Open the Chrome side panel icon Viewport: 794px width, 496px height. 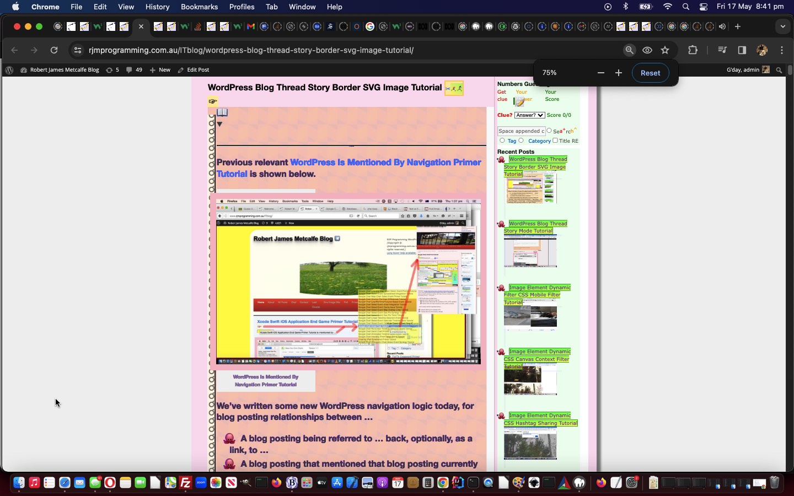tap(742, 50)
